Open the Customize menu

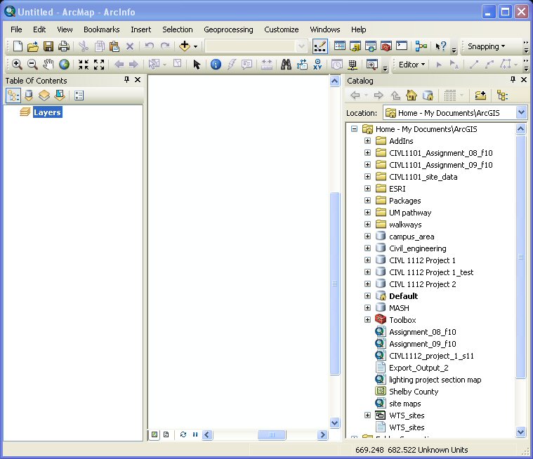click(282, 29)
